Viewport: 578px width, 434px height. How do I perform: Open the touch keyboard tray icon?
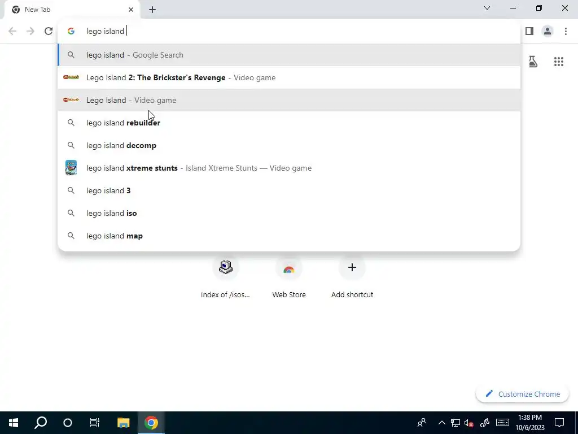tap(502, 423)
